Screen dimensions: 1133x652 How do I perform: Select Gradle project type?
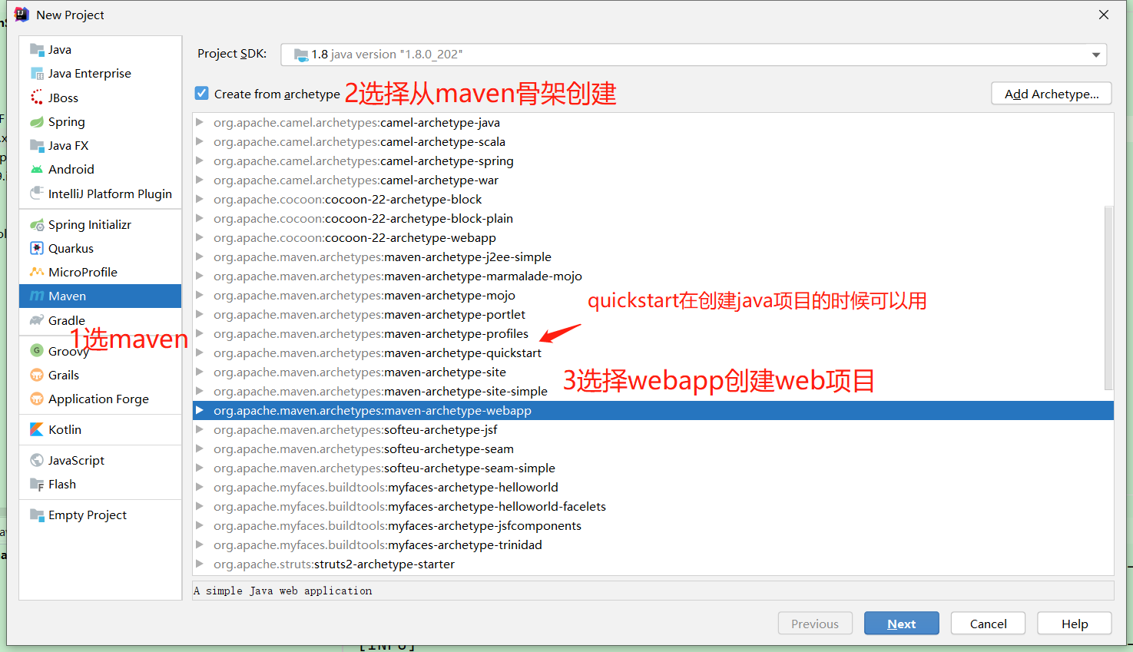101,320
